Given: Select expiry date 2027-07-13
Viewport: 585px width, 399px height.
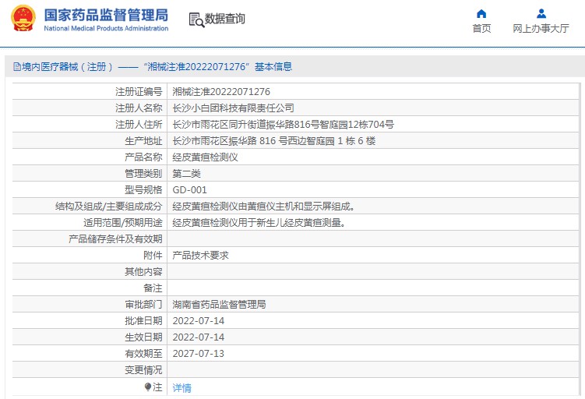Looking at the screenshot, I should tap(199, 354).
